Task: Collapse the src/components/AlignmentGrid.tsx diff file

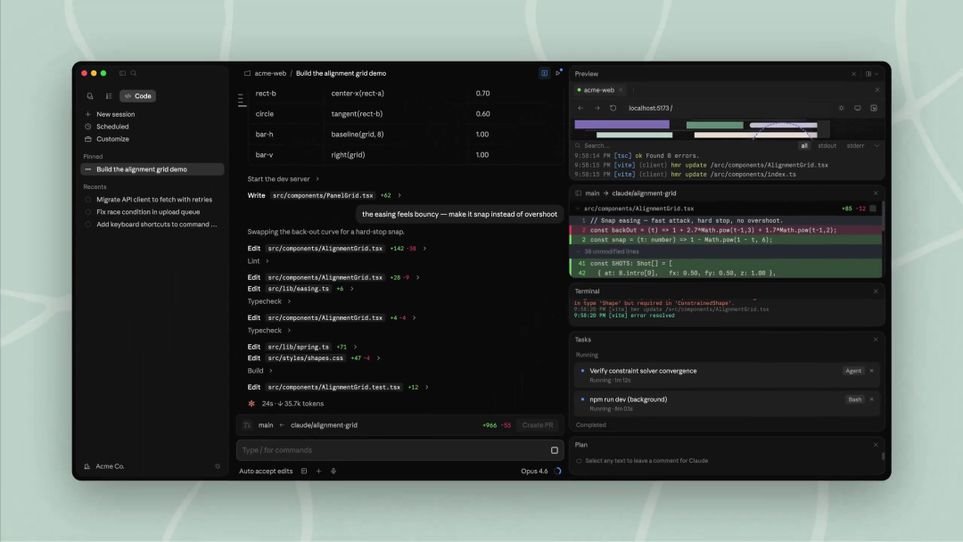Action: pyautogui.click(x=578, y=209)
